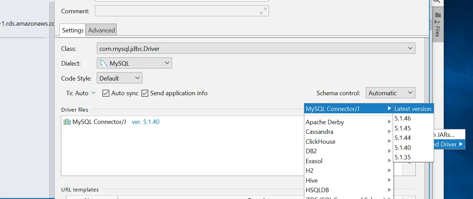Choose Hive in the driver menu
This screenshot has width=473, height=199.
click(x=348, y=180)
